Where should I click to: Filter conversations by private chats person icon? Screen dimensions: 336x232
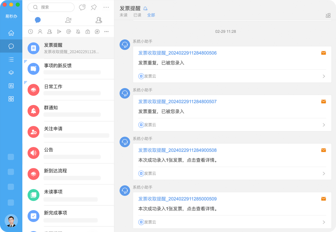[x=40, y=31]
